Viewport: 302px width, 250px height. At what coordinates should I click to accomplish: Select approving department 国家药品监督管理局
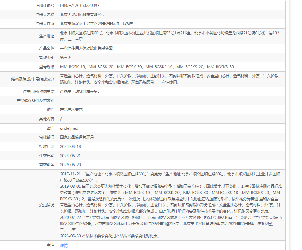click(77, 137)
